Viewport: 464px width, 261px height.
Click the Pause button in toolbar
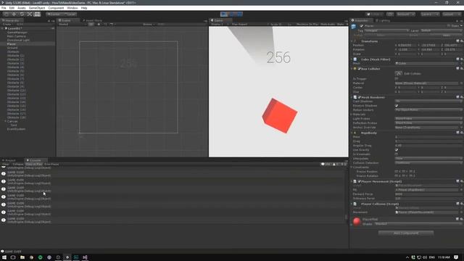[x=232, y=14]
